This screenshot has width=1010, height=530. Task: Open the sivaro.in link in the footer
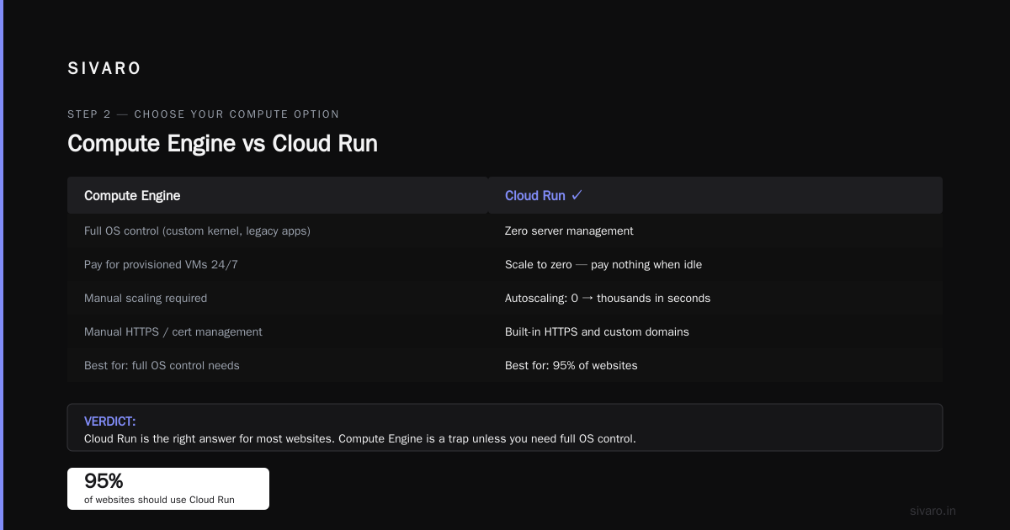tap(933, 511)
